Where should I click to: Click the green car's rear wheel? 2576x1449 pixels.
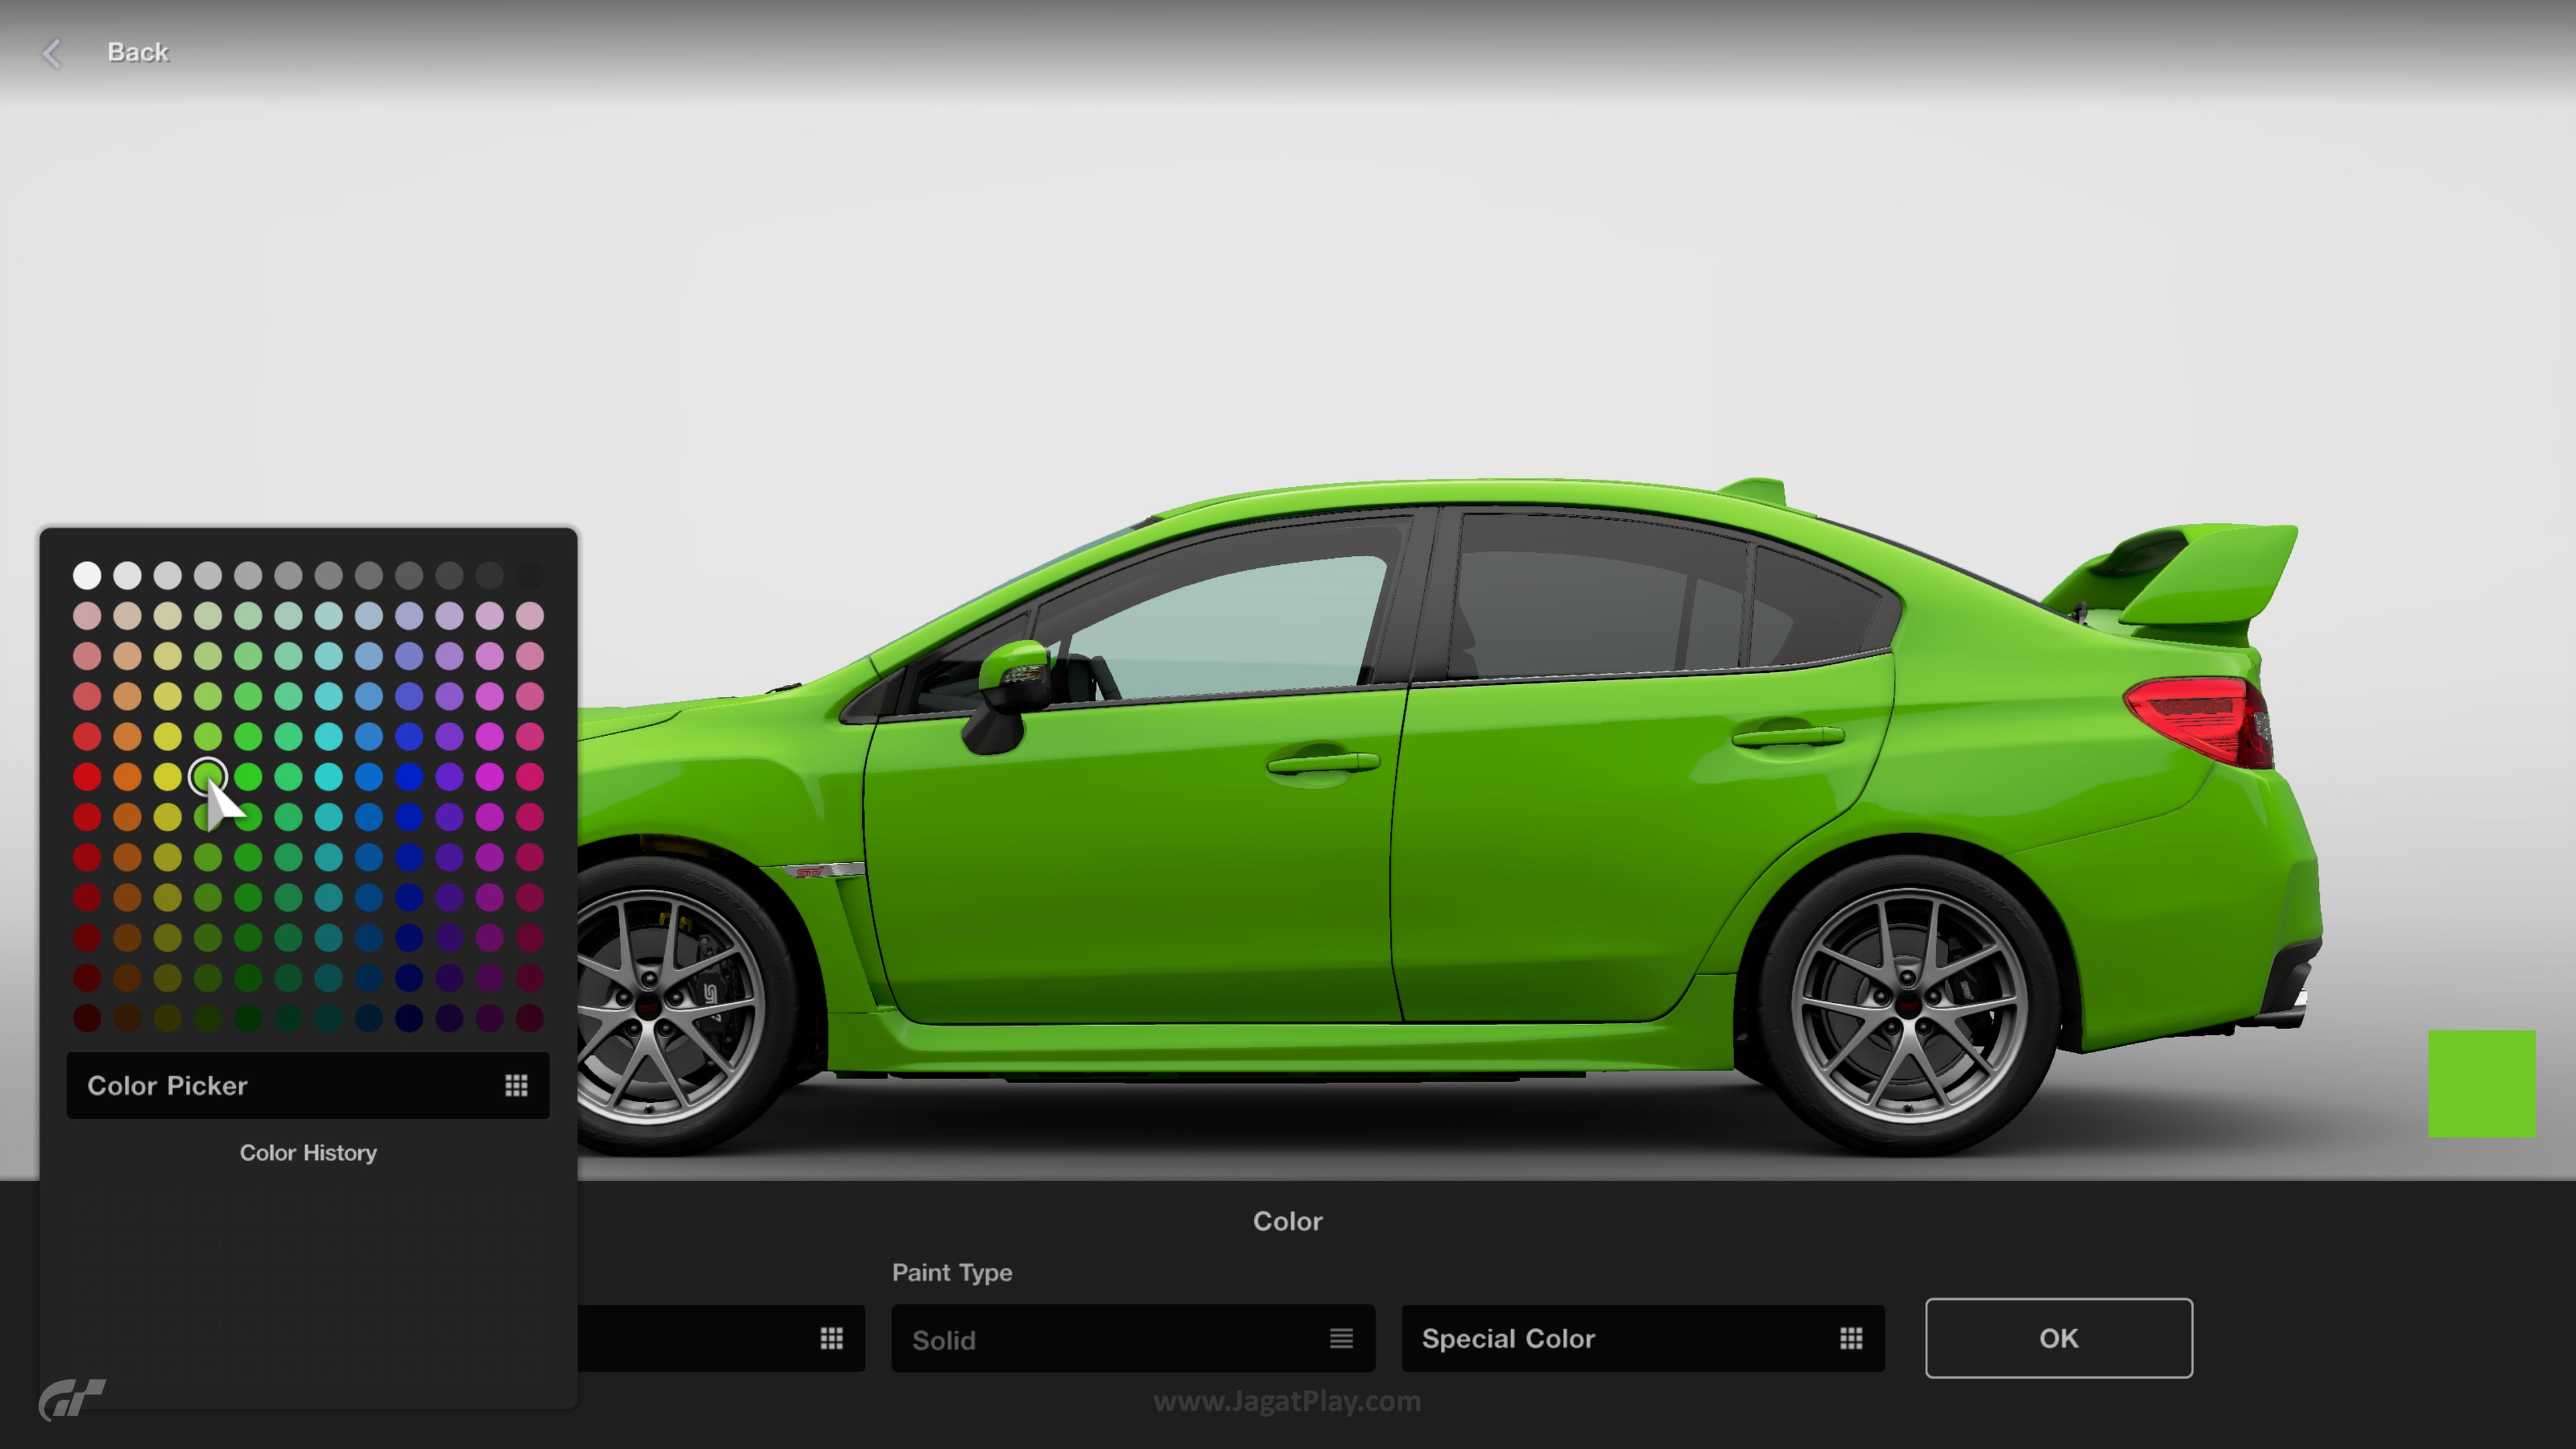1908,1005
